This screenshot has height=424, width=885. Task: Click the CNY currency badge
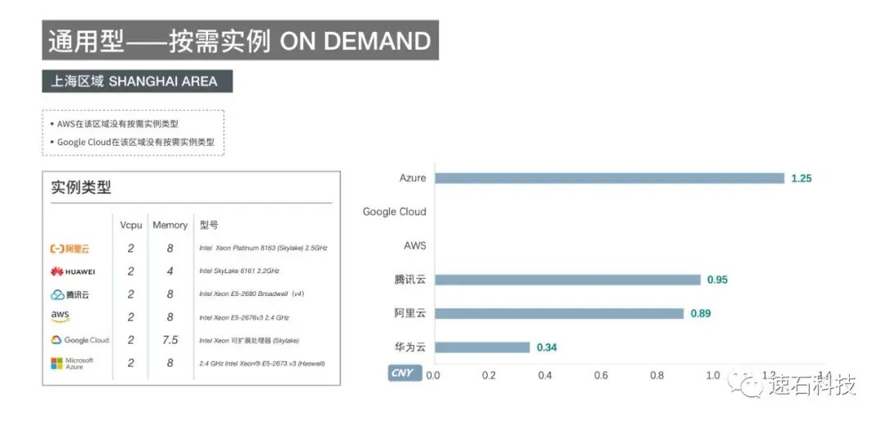pos(405,373)
